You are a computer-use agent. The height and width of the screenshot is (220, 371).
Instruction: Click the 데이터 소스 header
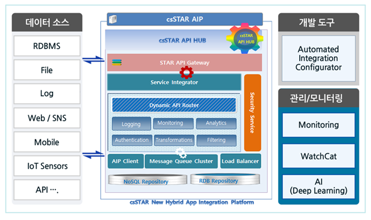(x=47, y=23)
